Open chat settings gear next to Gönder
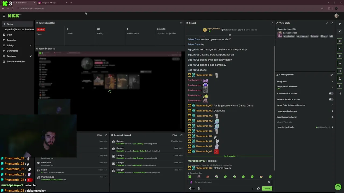Viewport: 344px width, 193px height. coord(252,188)
